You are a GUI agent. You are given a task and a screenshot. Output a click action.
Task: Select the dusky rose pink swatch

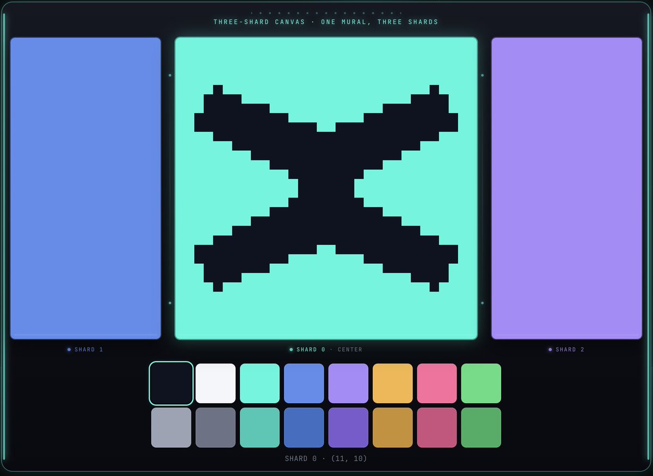pyautogui.click(x=437, y=428)
